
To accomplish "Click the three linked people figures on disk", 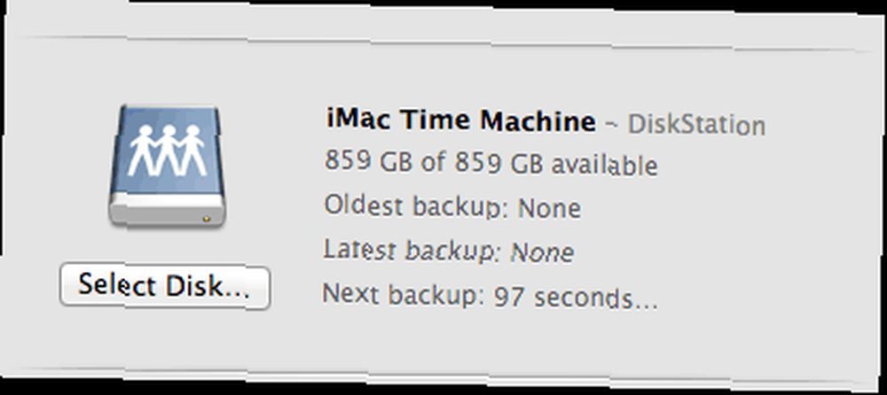I will [168, 151].
